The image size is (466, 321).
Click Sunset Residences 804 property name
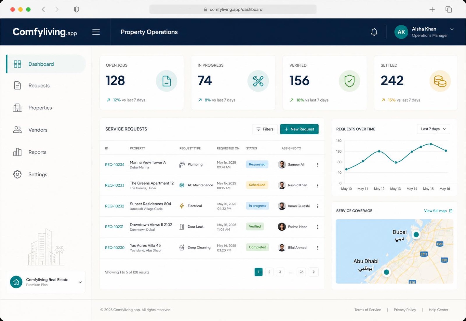[150, 204]
